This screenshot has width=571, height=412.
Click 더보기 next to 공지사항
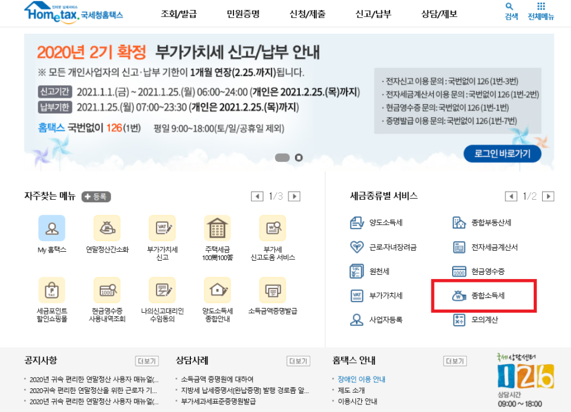tap(147, 361)
